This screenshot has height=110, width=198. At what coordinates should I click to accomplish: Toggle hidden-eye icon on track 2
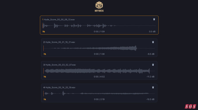45,54
